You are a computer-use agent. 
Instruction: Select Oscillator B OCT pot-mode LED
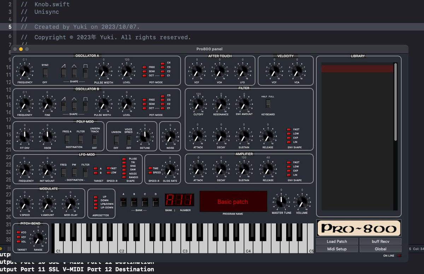145,108
